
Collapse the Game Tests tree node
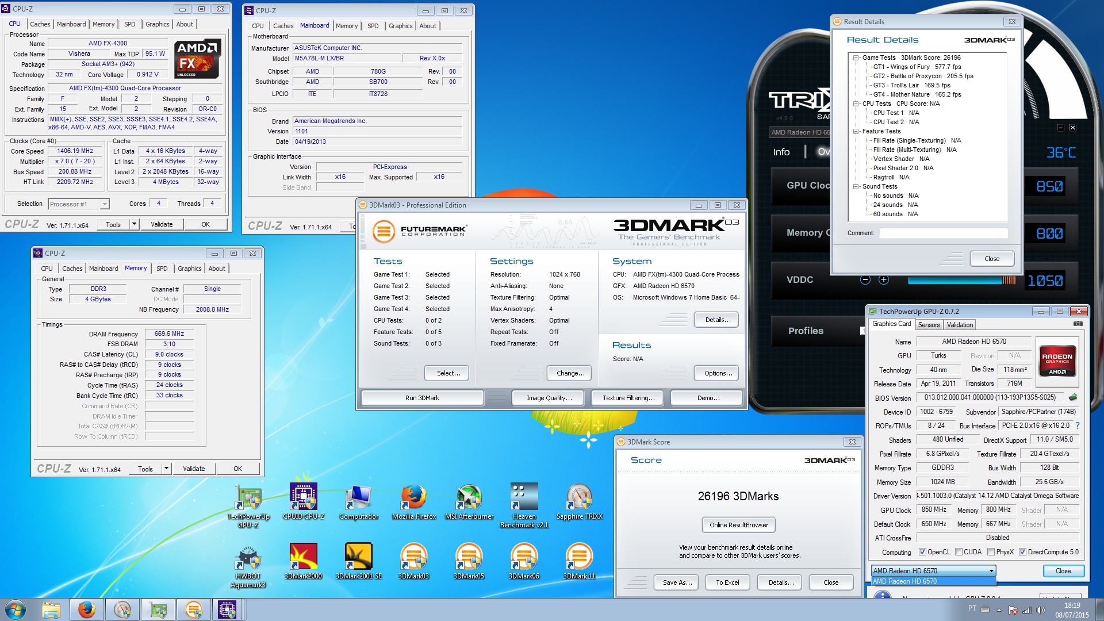pos(856,57)
